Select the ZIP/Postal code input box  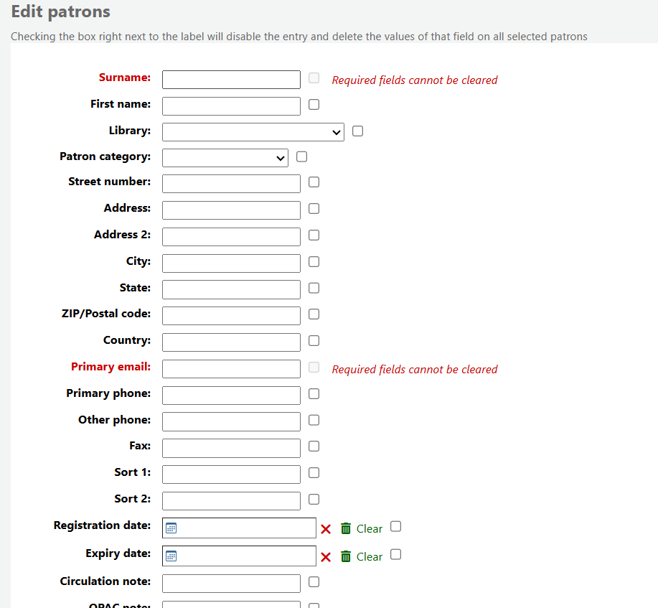231,316
